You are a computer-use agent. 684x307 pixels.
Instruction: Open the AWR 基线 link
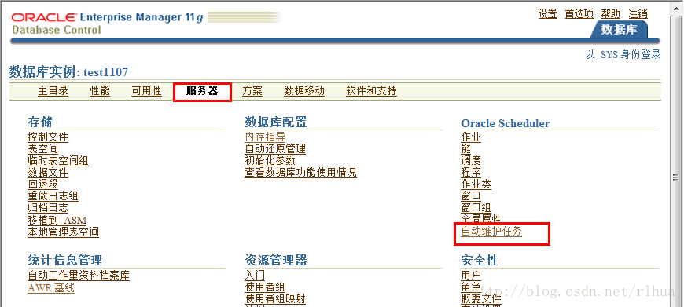(51, 288)
